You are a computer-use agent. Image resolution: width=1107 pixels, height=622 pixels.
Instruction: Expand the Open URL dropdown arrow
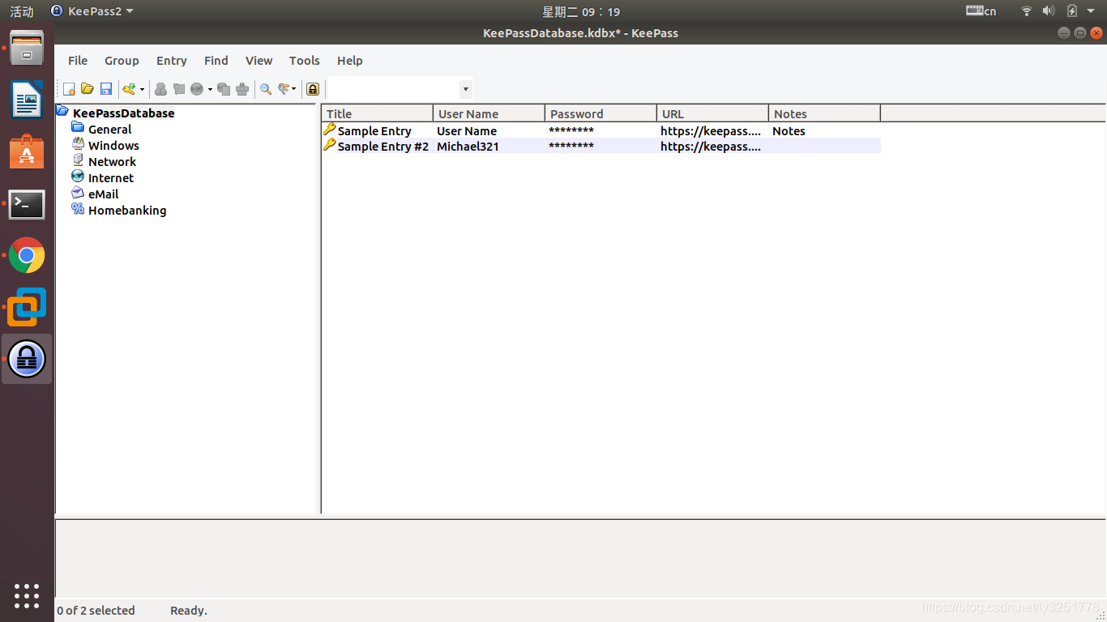click(x=210, y=90)
